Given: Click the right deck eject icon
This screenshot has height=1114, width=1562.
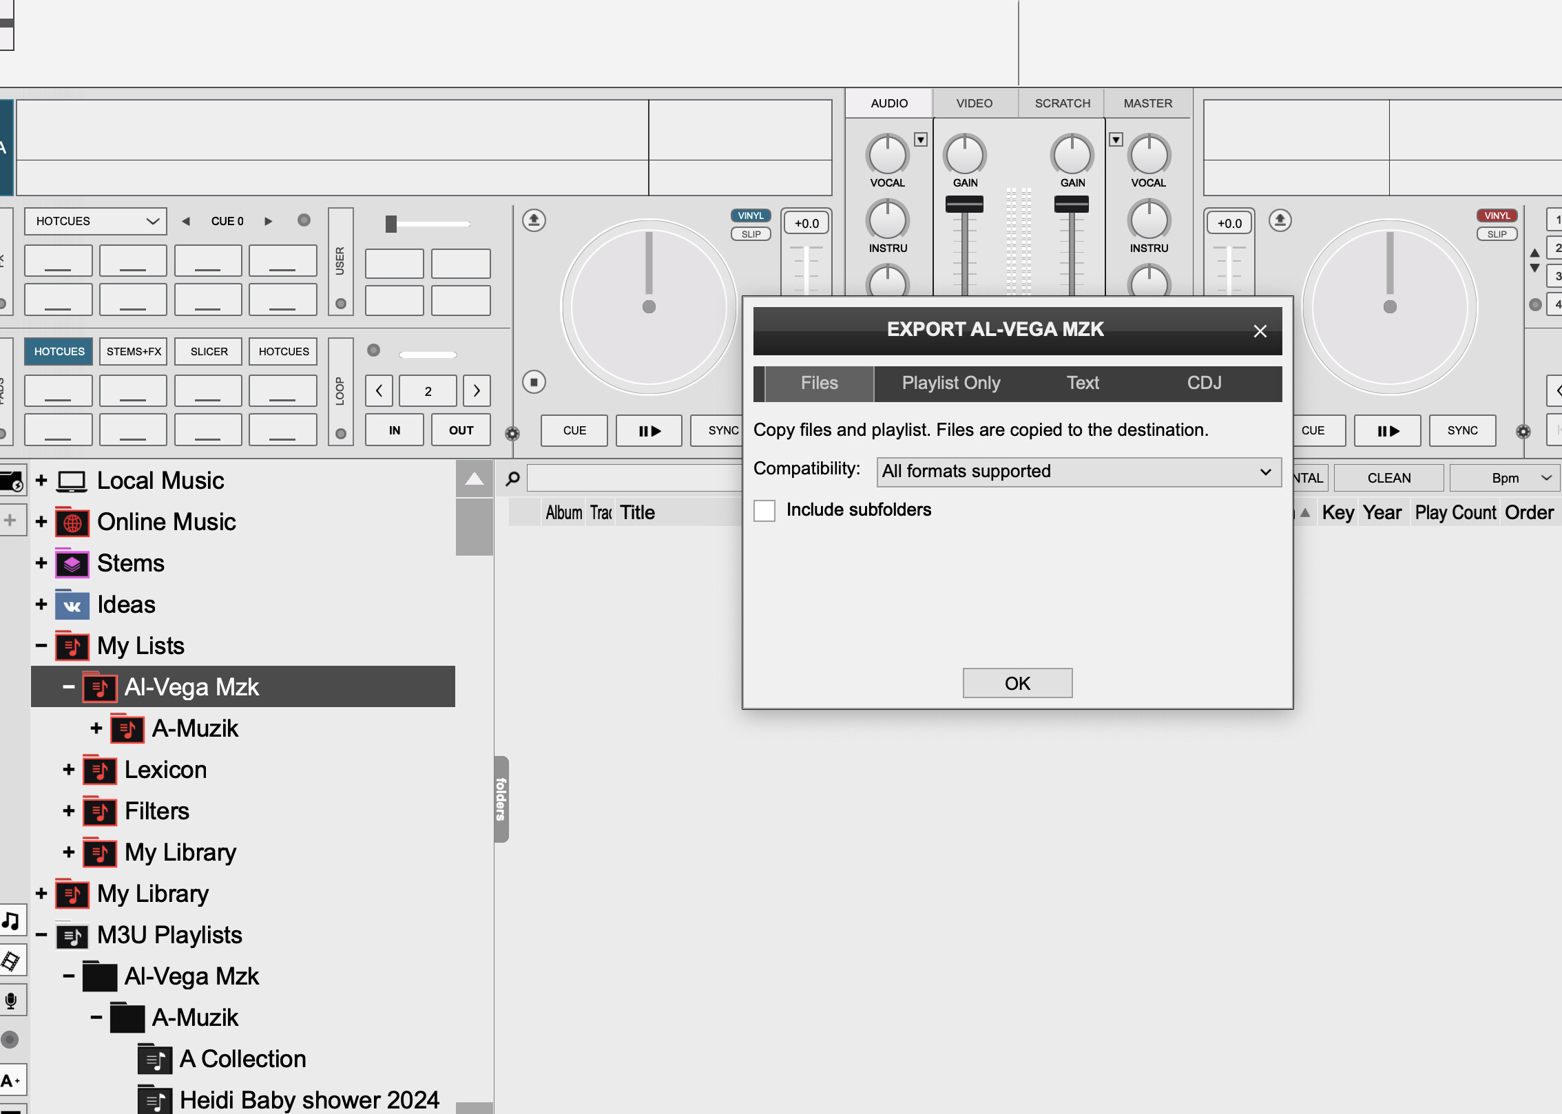Looking at the screenshot, I should coord(1280,220).
